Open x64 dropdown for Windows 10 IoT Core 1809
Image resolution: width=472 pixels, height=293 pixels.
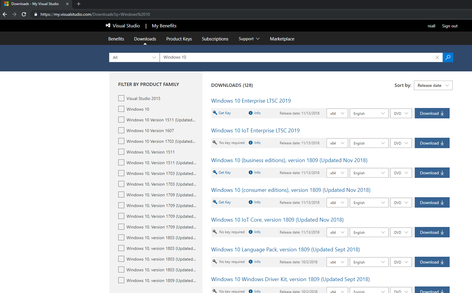point(337,232)
